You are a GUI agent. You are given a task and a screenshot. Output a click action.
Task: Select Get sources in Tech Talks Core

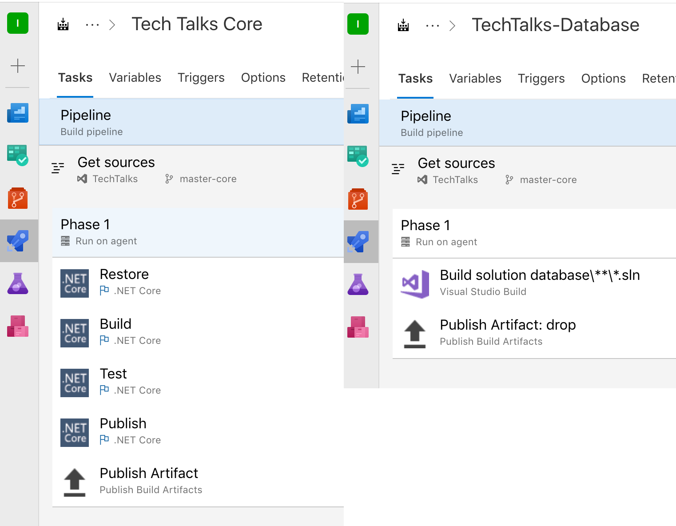point(191,170)
